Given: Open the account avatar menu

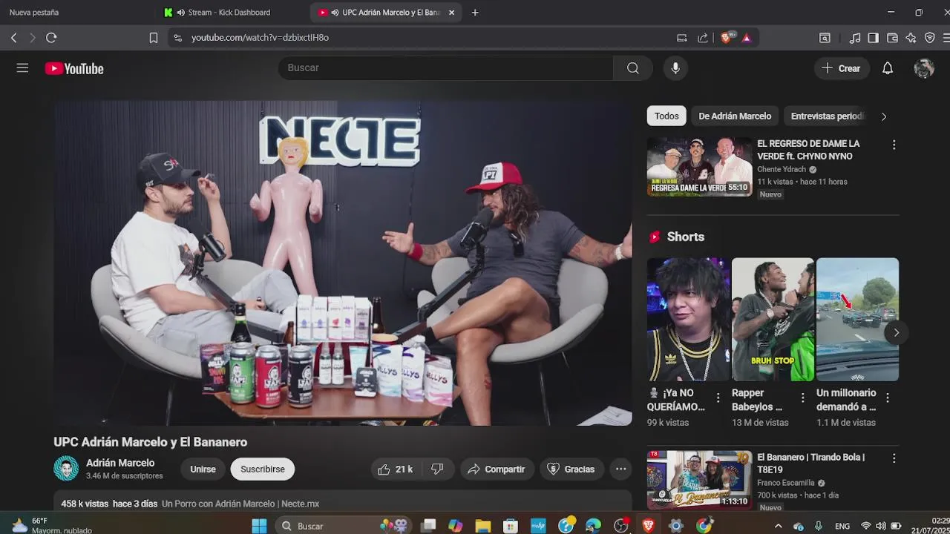Looking at the screenshot, I should point(924,68).
